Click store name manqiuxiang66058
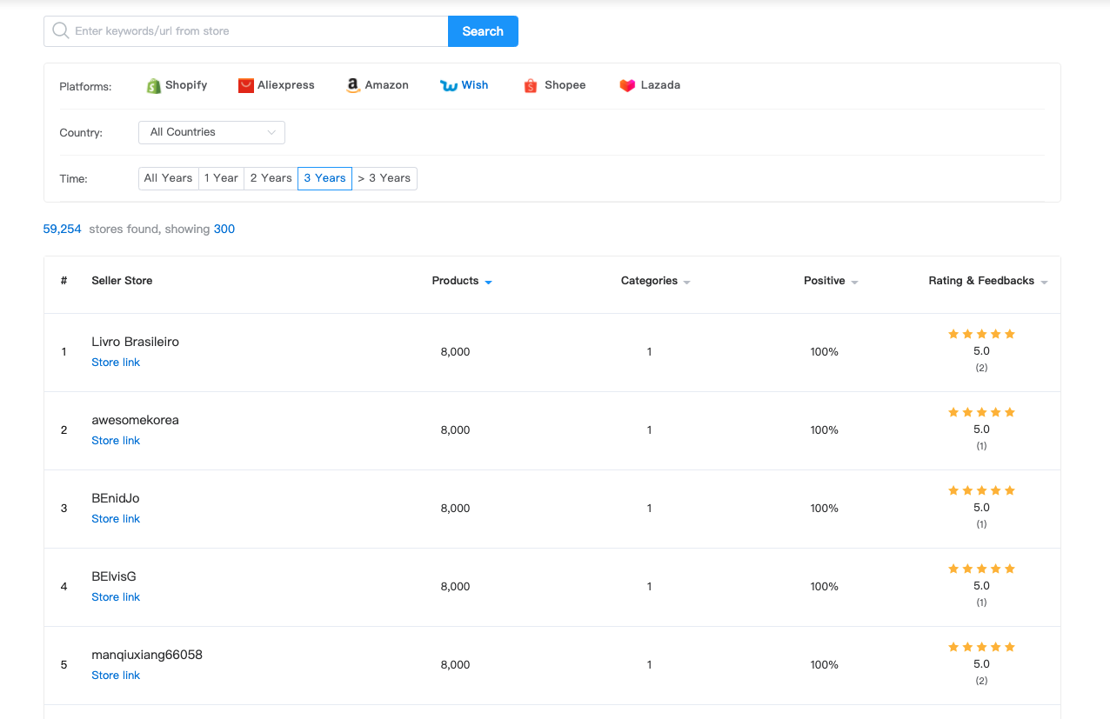The height and width of the screenshot is (719, 1110). pyautogui.click(x=147, y=655)
